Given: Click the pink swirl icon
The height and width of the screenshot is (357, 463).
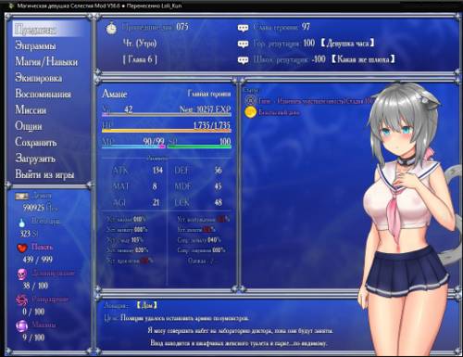Looking at the screenshot, I should [x=22, y=300].
